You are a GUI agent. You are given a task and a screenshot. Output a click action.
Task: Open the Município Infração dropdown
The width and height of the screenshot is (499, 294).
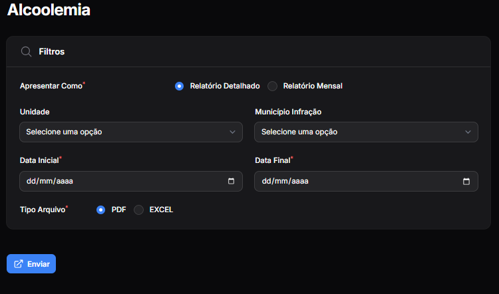click(x=359, y=132)
